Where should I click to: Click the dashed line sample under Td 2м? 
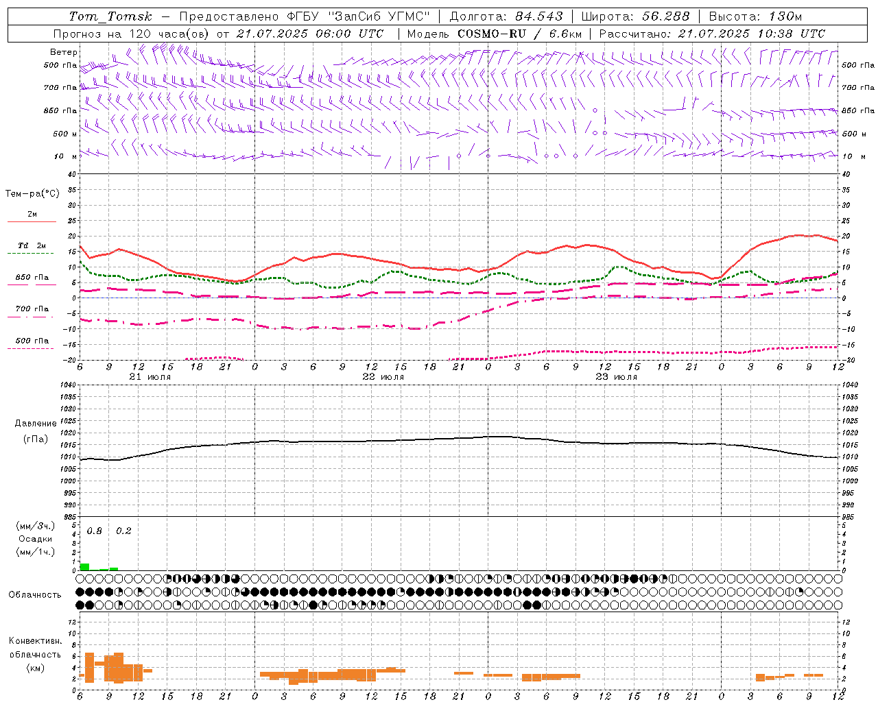[x=32, y=254]
